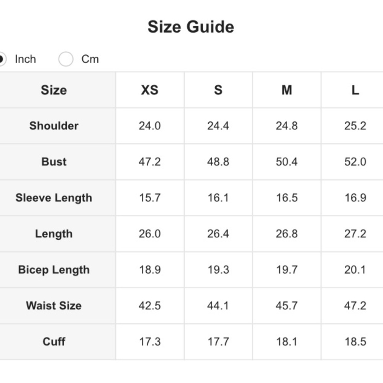Select the M Bicep Length value 19.7
Screen dimensions: 383x383
pyautogui.click(x=286, y=270)
